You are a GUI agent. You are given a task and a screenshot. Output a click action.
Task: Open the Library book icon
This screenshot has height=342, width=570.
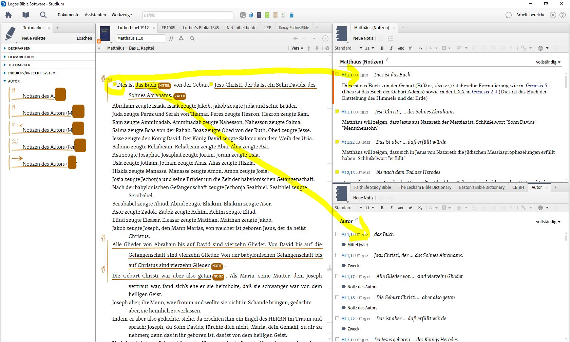pyautogui.click(x=26, y=15)
